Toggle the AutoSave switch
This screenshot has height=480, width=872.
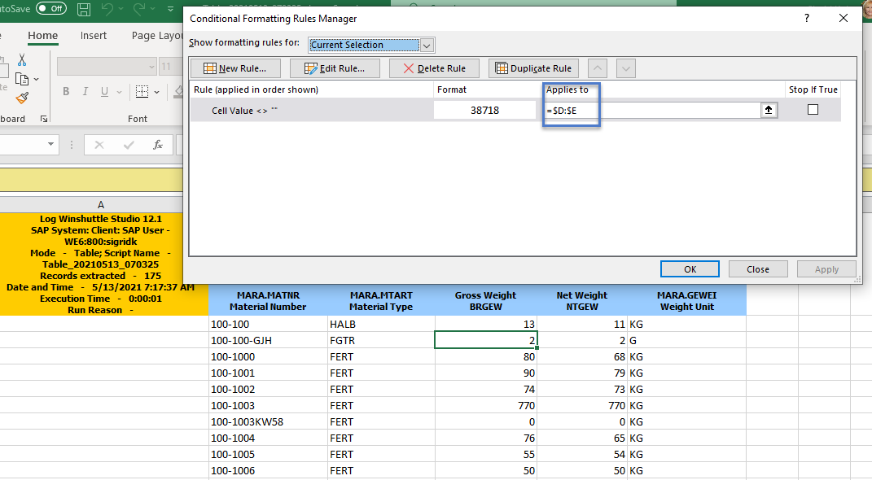pos(50,9)
